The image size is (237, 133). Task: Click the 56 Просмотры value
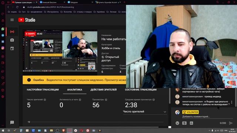coord(96,105)
